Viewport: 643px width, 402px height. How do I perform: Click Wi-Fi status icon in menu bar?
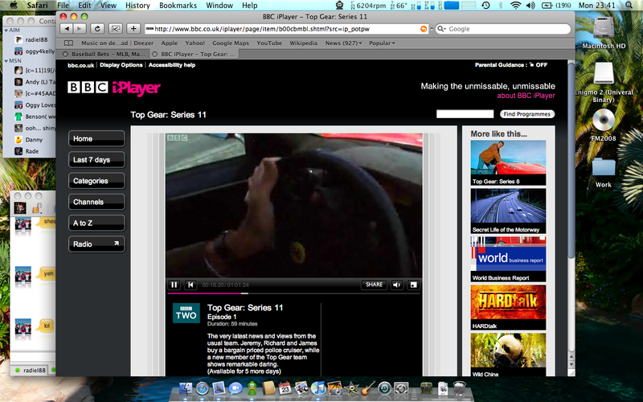click(516, 6)
